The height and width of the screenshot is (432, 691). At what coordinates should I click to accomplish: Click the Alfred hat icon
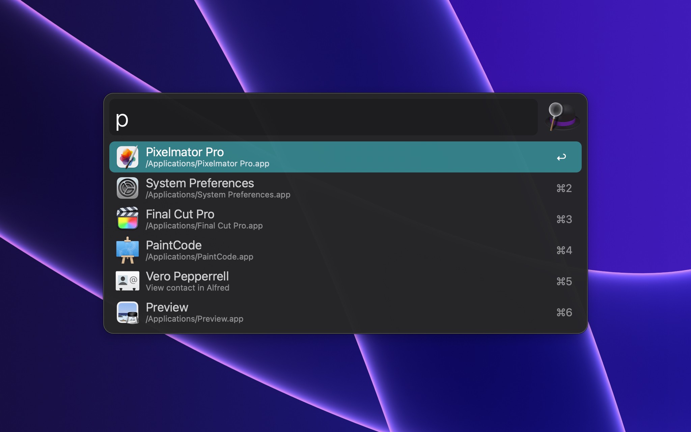(x=562, y=117)
